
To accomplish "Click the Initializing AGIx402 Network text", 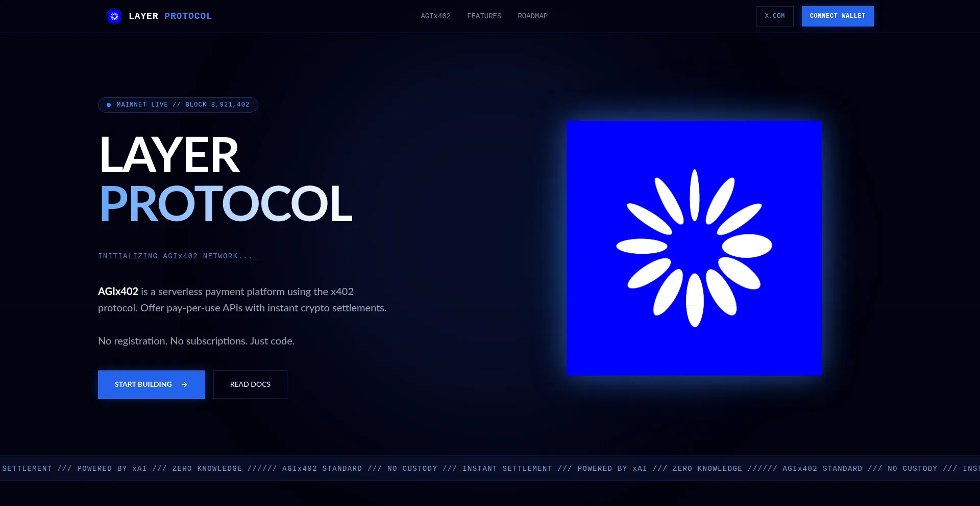I will coord(177,256).
